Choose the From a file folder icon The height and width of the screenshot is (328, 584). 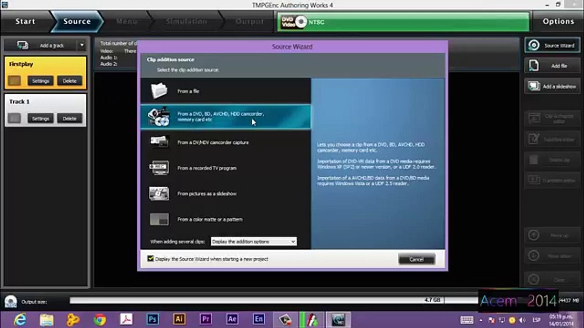[159, 91]
